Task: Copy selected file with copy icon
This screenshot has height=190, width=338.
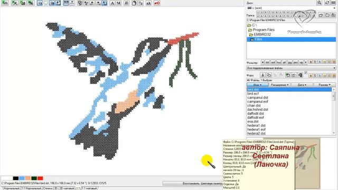Action: point(269,75)
